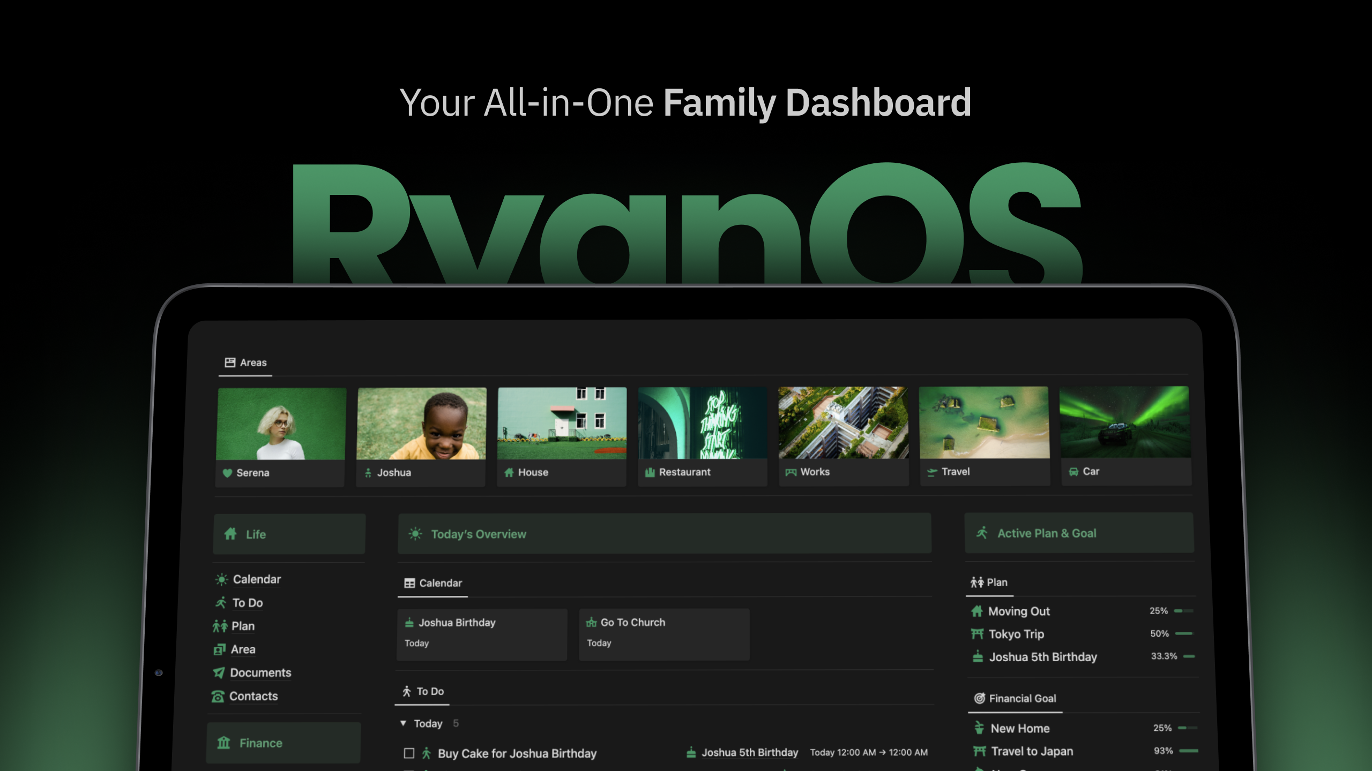The image size is (1372, 771).
Task: Click the Works card icon
Action: 791,472
